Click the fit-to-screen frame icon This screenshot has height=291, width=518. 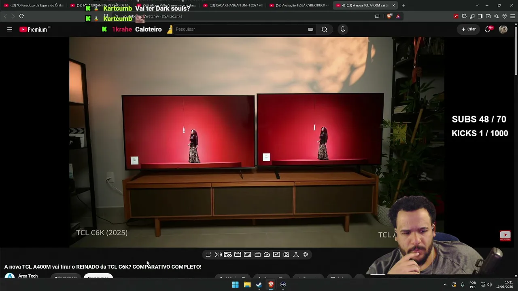pyautogui.click(x=247, y=255)
